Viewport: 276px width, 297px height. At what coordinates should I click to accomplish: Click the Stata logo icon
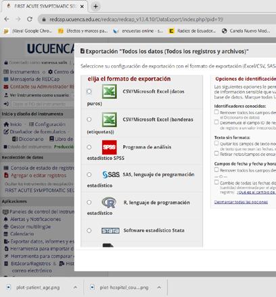[x=110, y=231]
